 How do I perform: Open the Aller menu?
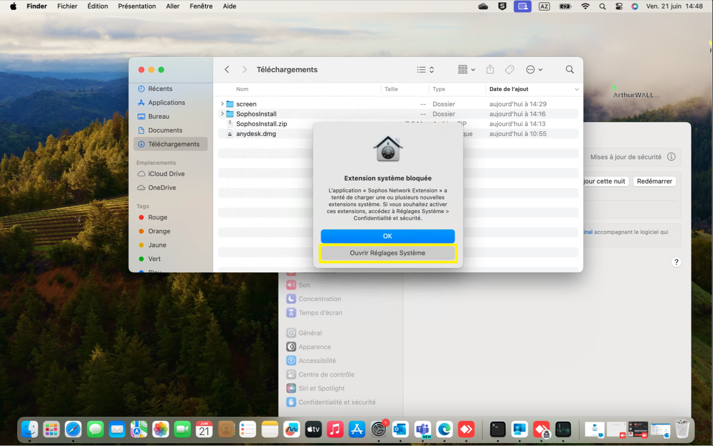point(173,6)
